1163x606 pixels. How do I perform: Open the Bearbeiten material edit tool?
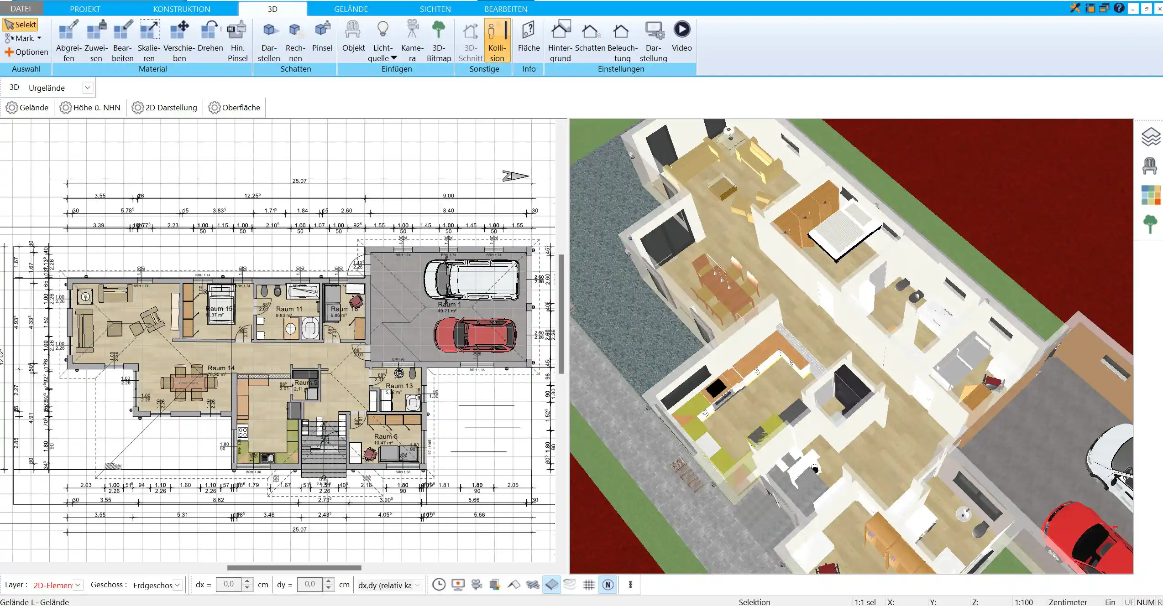(x=123, y=41)
